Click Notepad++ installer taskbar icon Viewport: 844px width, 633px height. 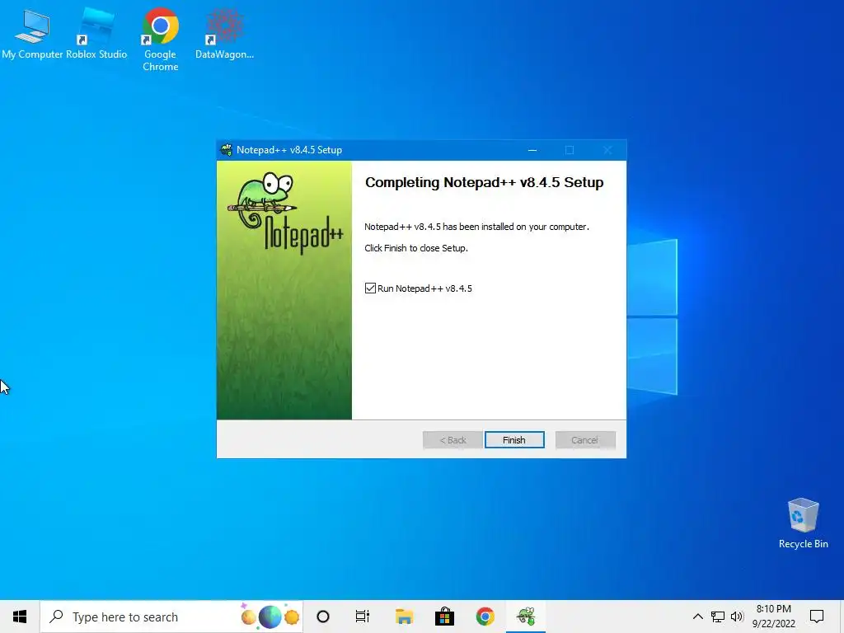click(526, 617)
